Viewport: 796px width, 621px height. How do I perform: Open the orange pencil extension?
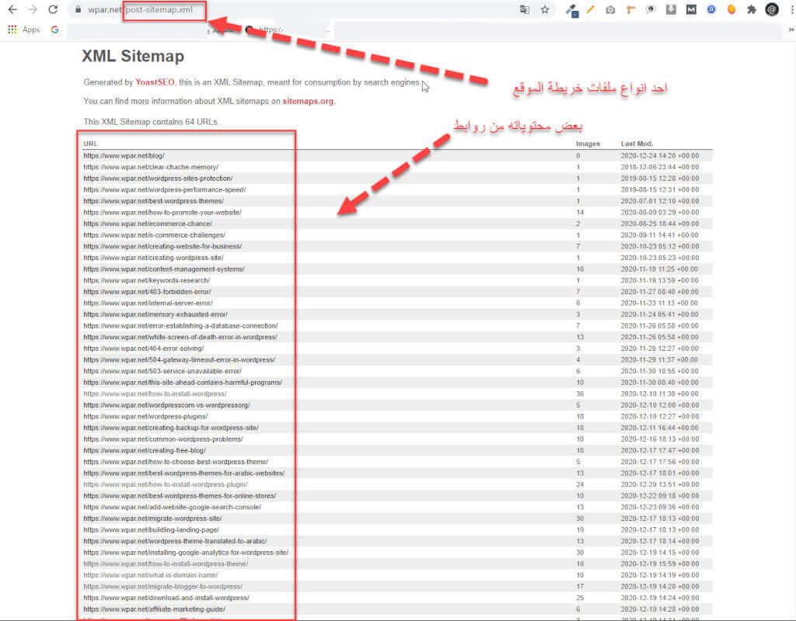click(590, 9)
